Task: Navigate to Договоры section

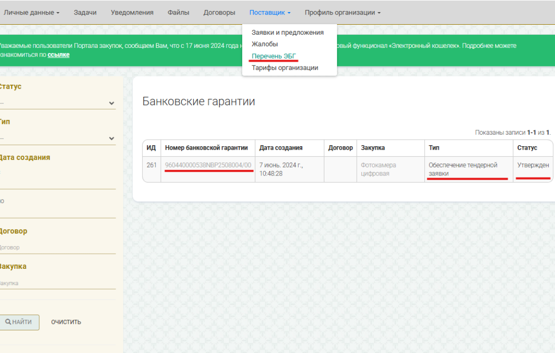Action: pos(219,13)
